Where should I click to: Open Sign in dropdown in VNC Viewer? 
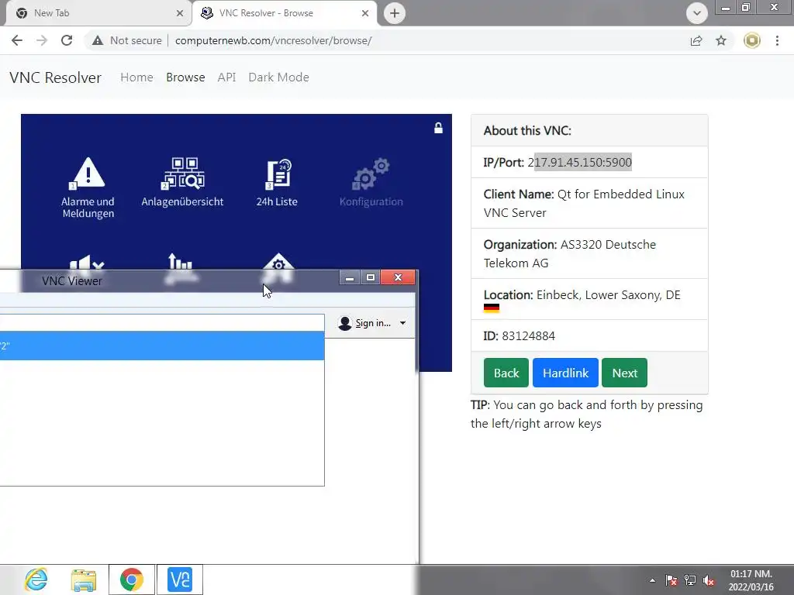click(402, 323)
